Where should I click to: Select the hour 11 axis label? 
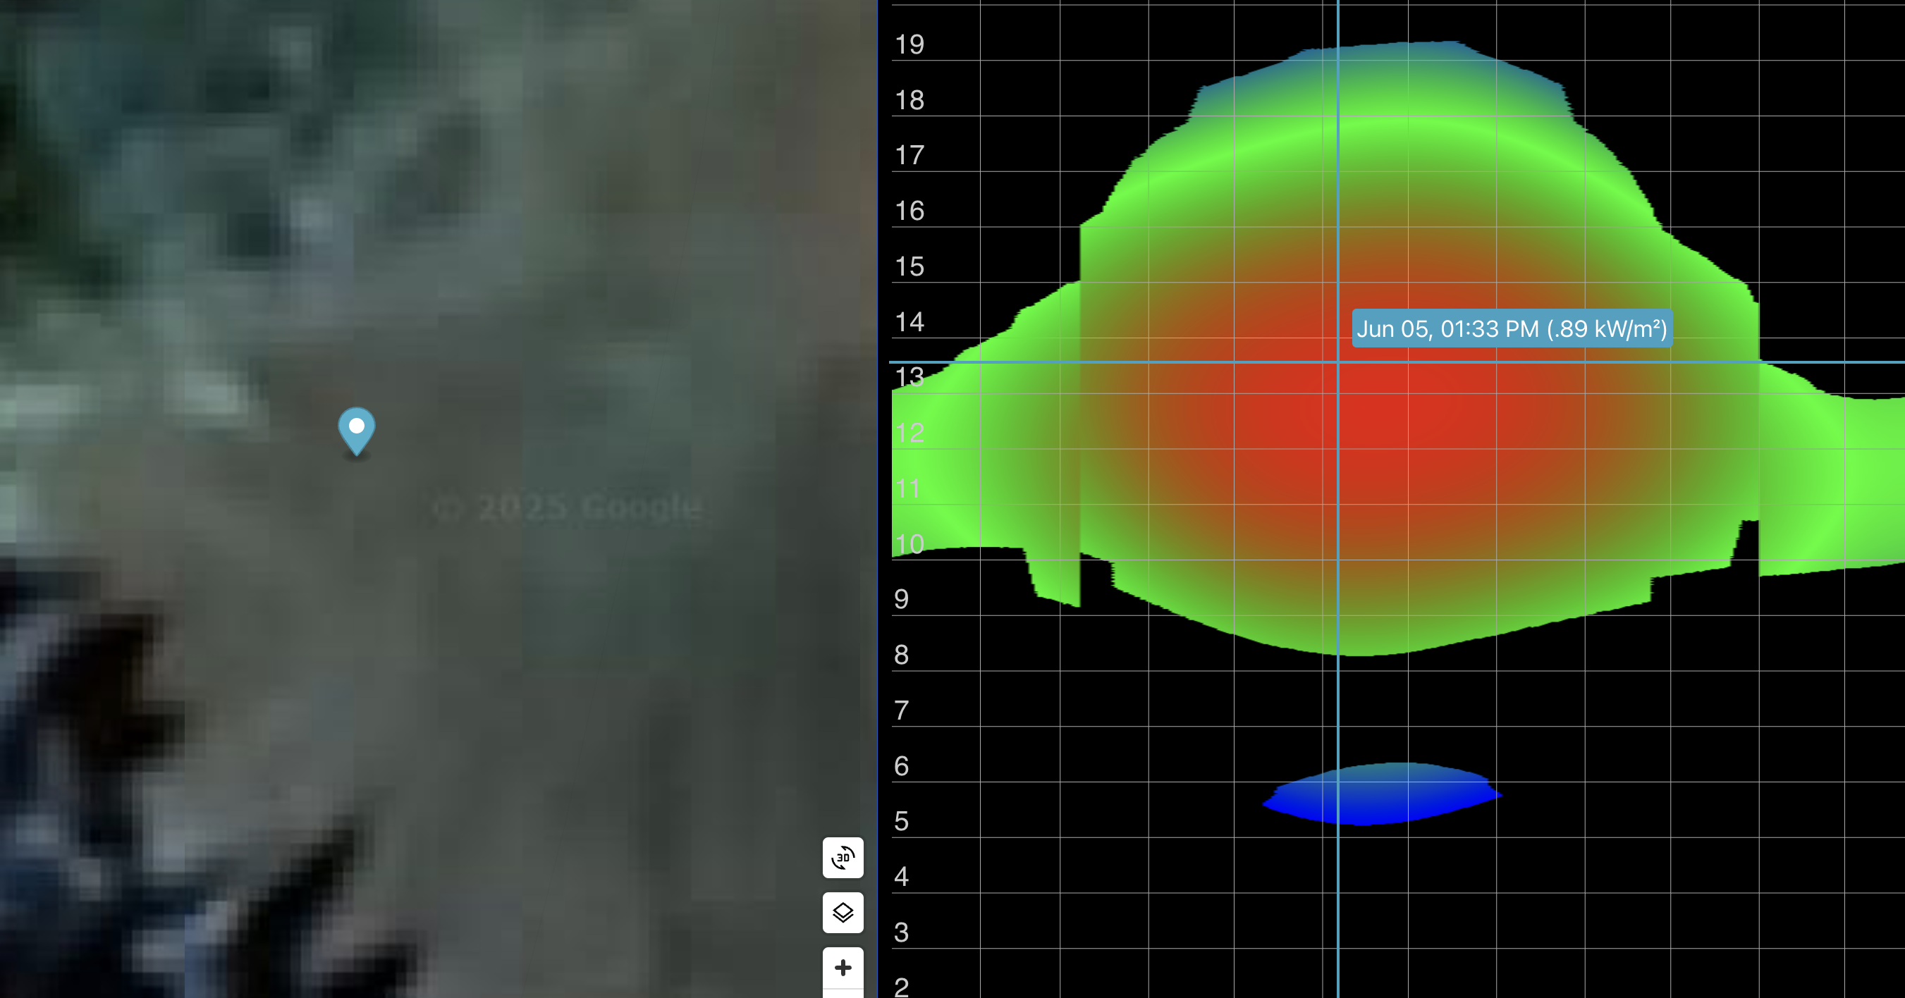pyautogui.click(x=908, y=488)
